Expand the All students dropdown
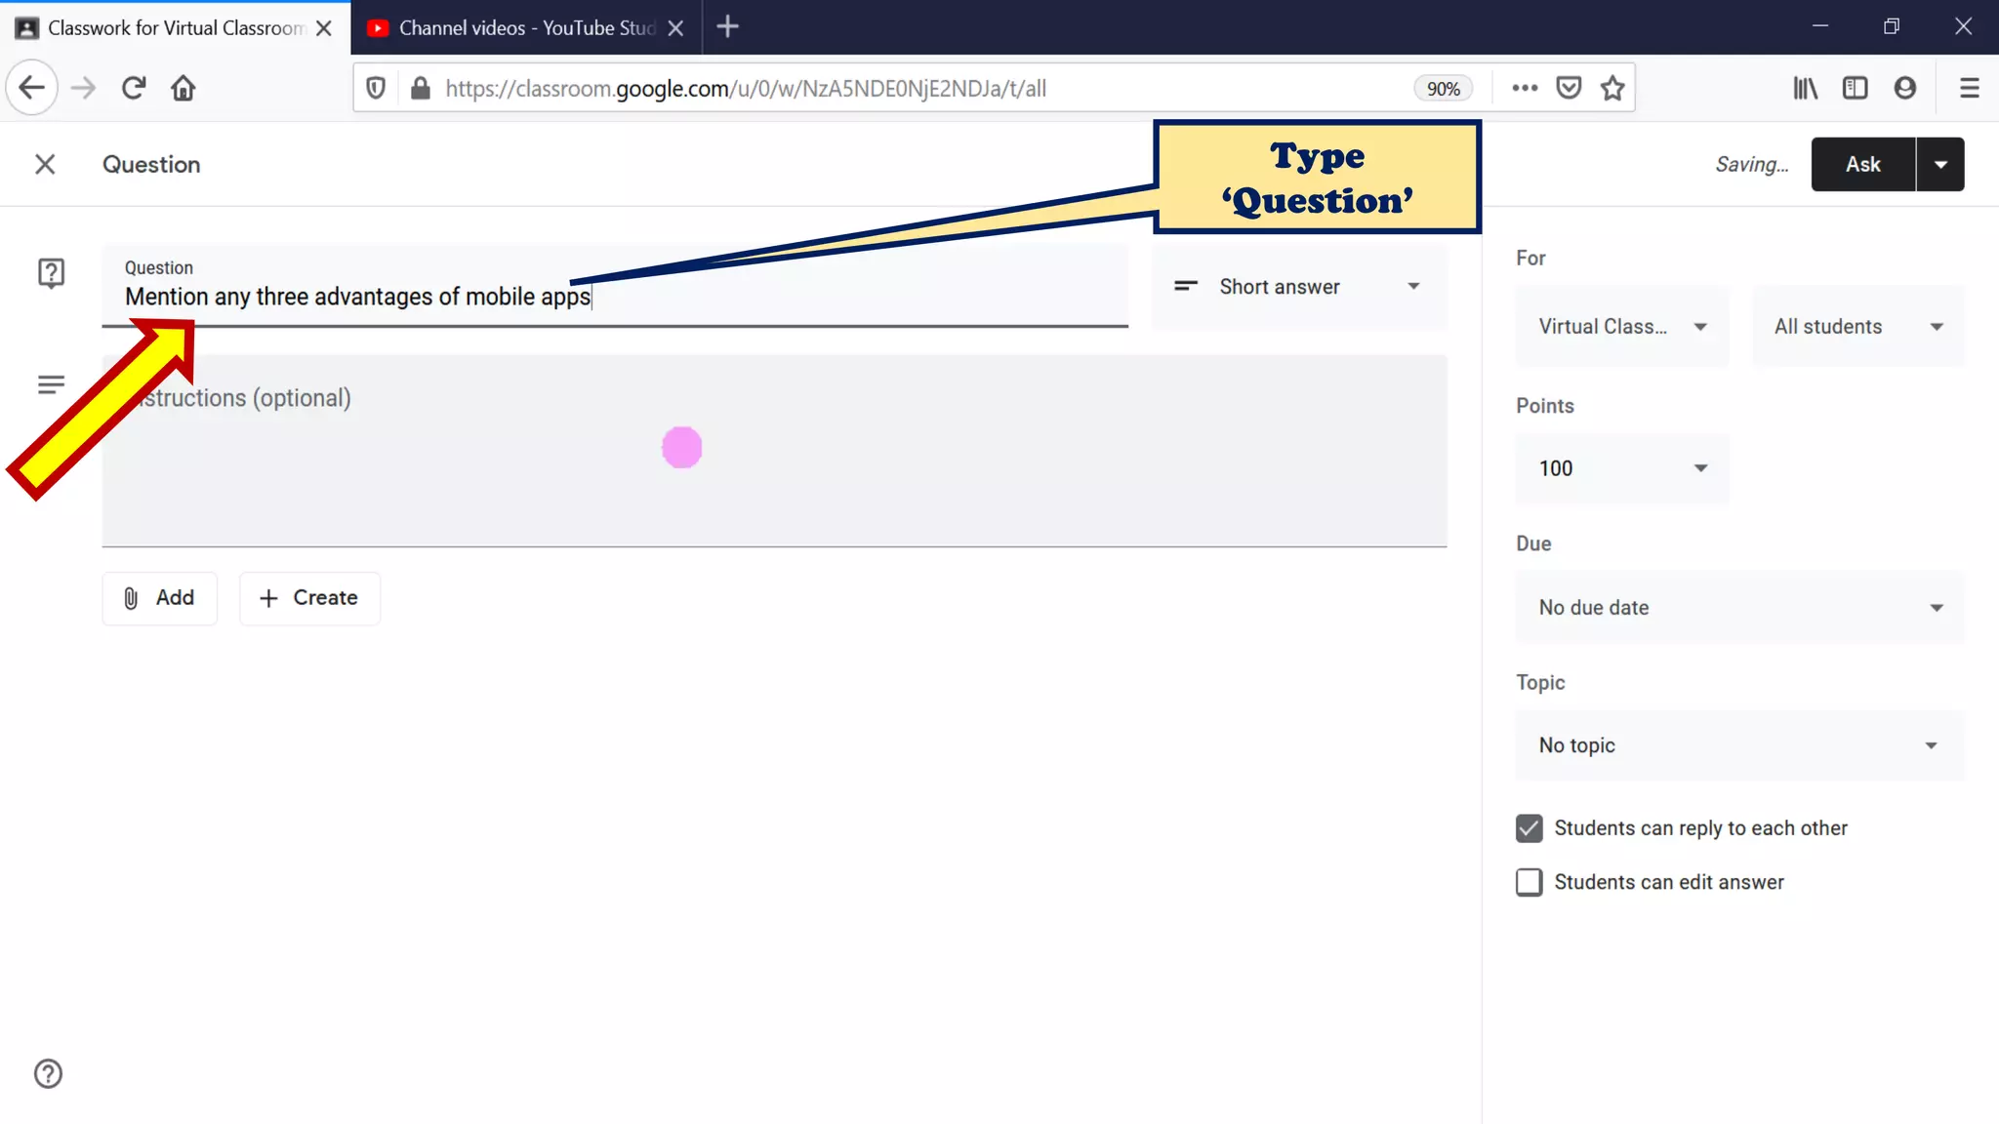 1857,327
